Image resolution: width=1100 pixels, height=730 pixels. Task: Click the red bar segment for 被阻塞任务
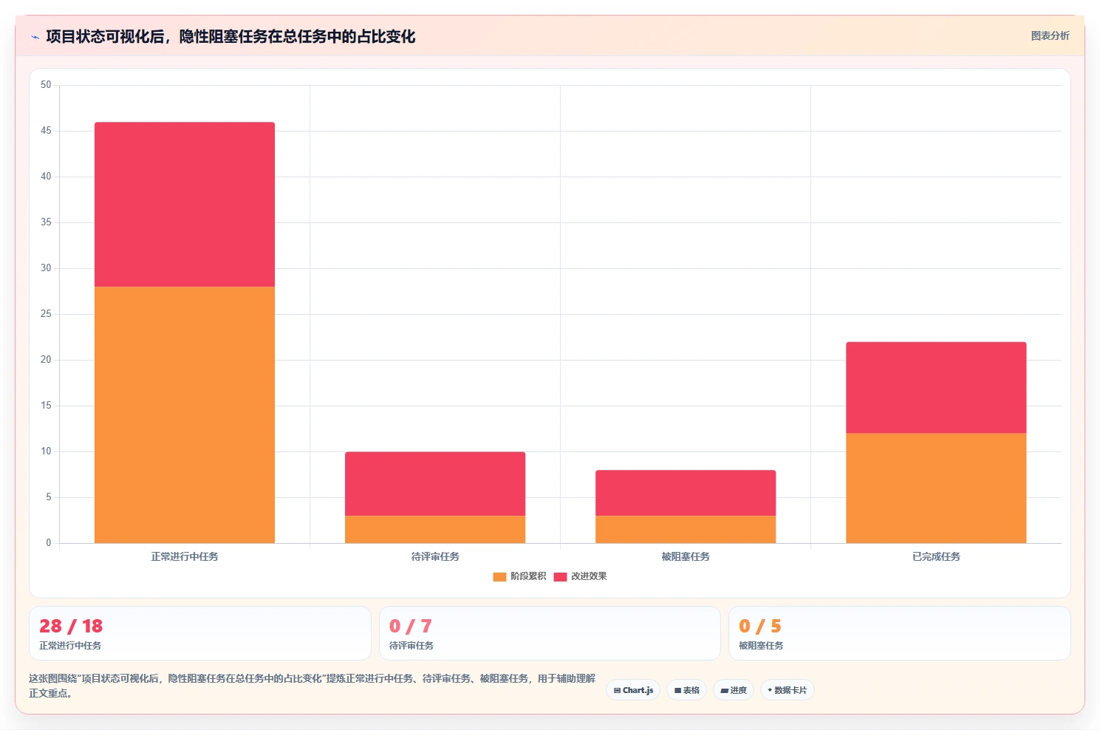click(x=686, y=493)
